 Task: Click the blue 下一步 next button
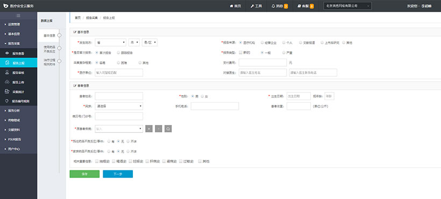118,174
